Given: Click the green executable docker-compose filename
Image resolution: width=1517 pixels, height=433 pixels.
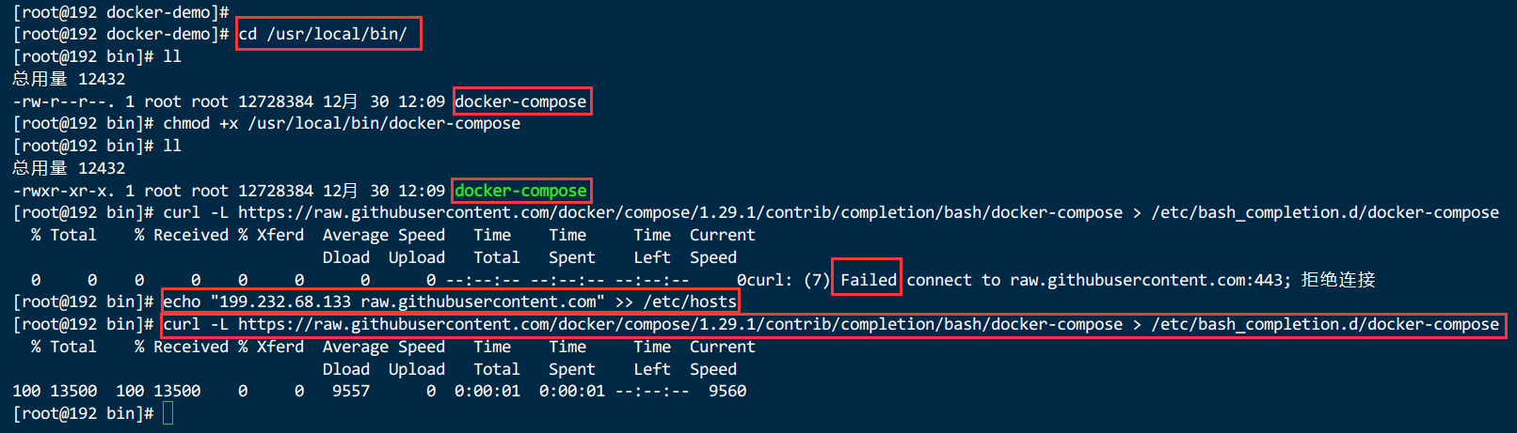Looking at the screenshot, I should coord(520,191).
